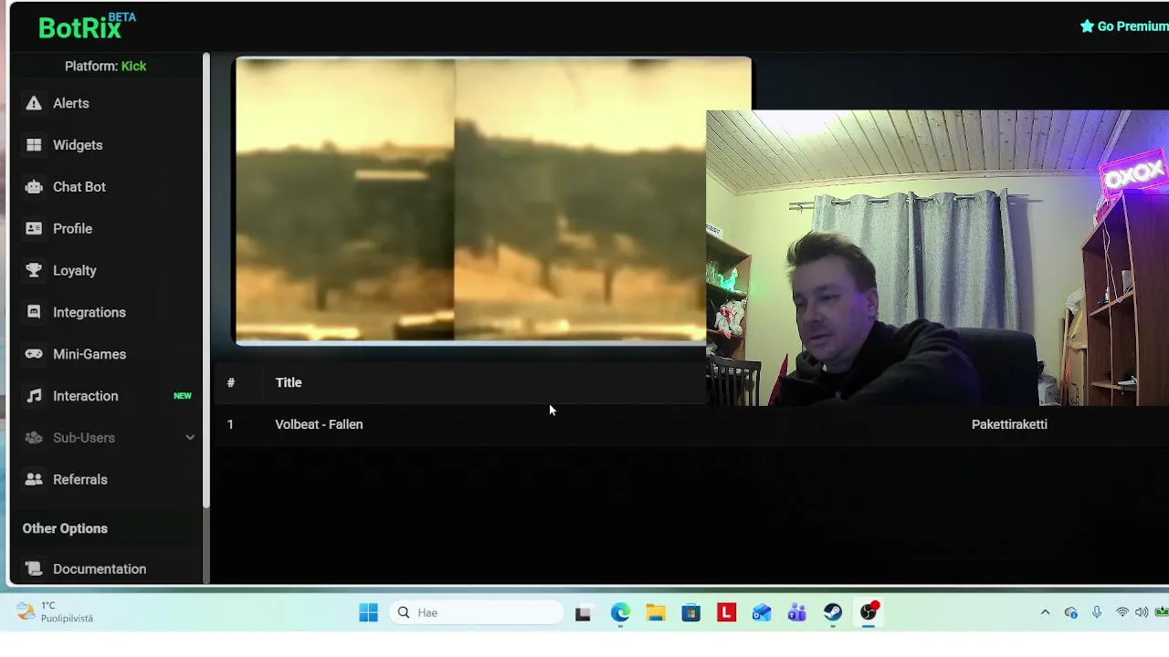Click the Pakettiraketti requester name

[1009, 424]
